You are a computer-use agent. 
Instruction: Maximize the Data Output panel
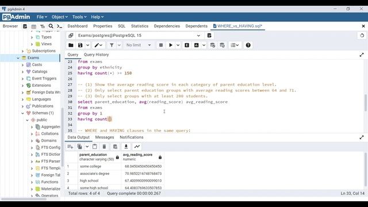pos(362,137)
